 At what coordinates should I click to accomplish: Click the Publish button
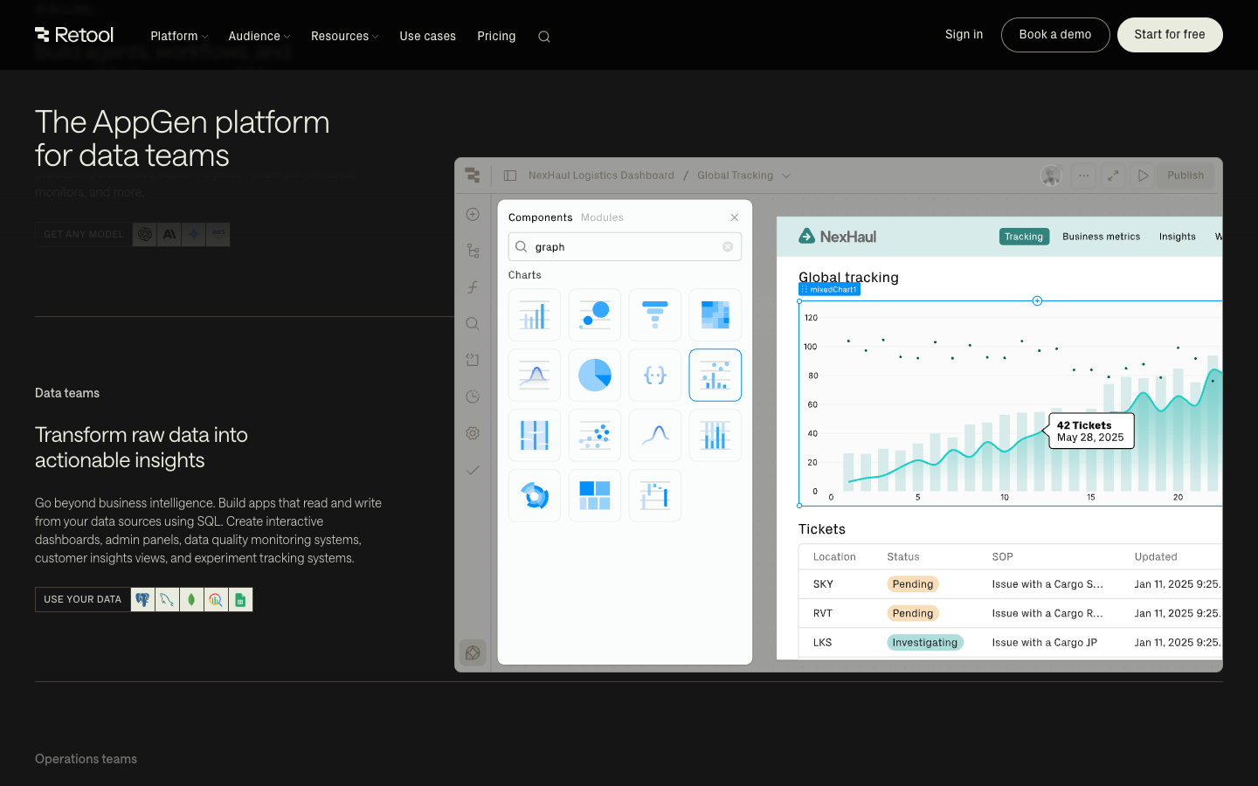click(x=1185, y=176)
